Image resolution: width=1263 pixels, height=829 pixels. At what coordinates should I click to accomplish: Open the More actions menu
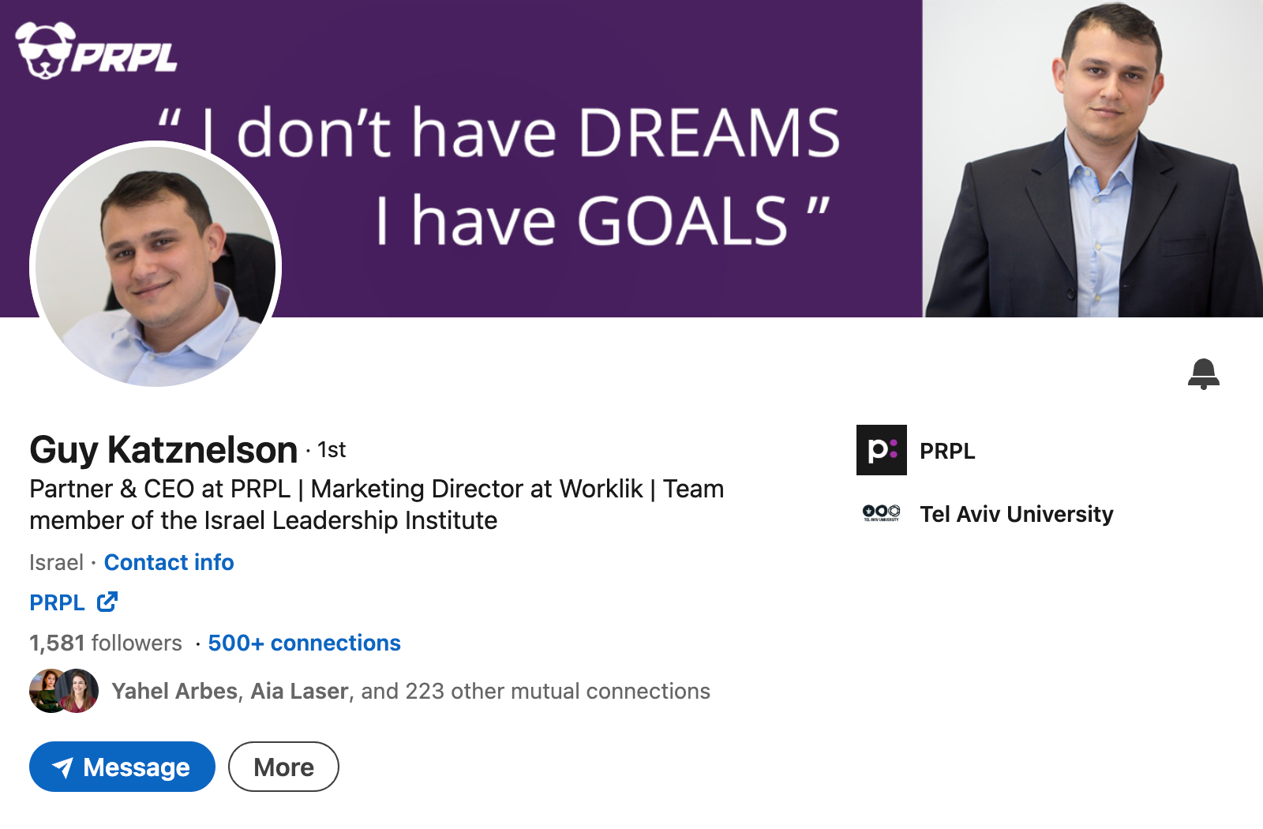(x=283, y=767)
